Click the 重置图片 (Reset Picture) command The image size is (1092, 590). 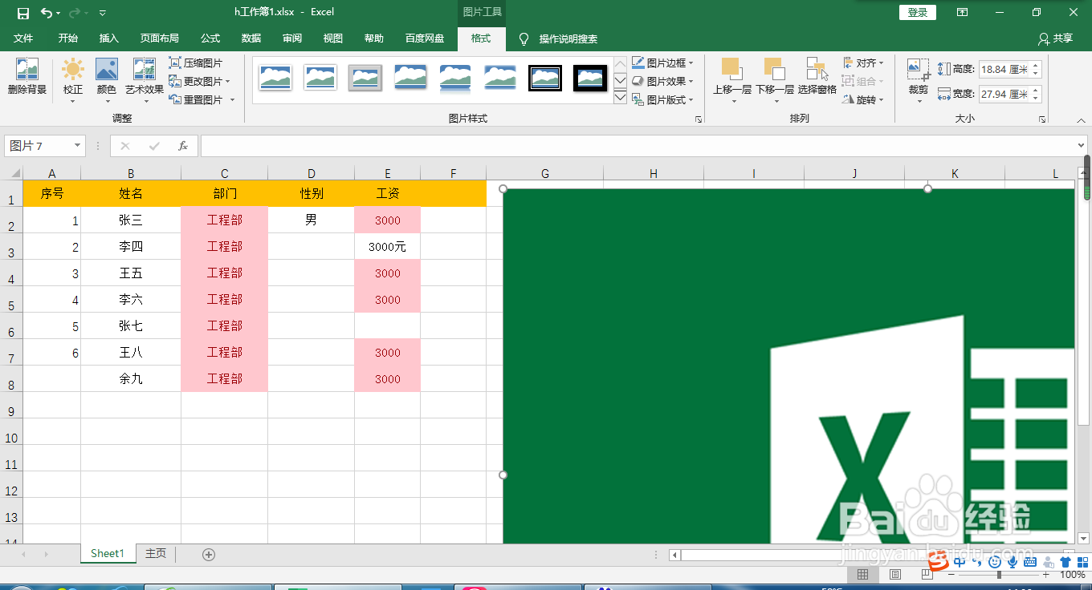click(x=197, y=99)
